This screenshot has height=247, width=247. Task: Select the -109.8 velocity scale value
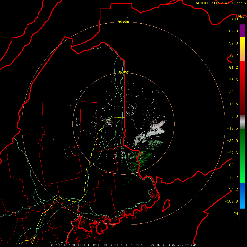pos(231,201)
